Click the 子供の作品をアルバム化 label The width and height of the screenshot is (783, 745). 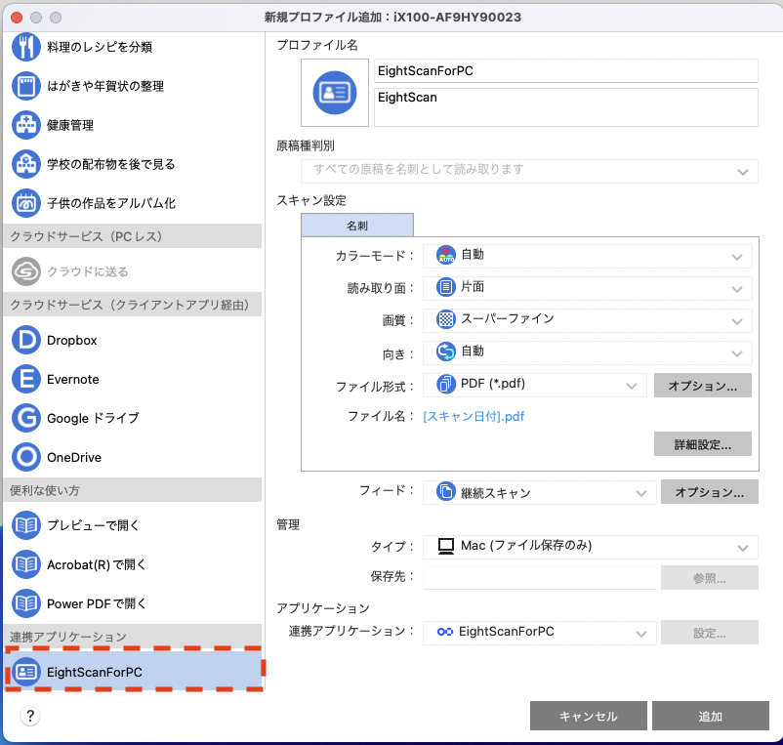coord(111,203)
